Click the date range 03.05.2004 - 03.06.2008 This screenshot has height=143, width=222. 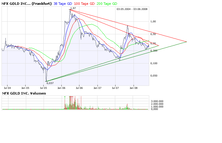132,9
